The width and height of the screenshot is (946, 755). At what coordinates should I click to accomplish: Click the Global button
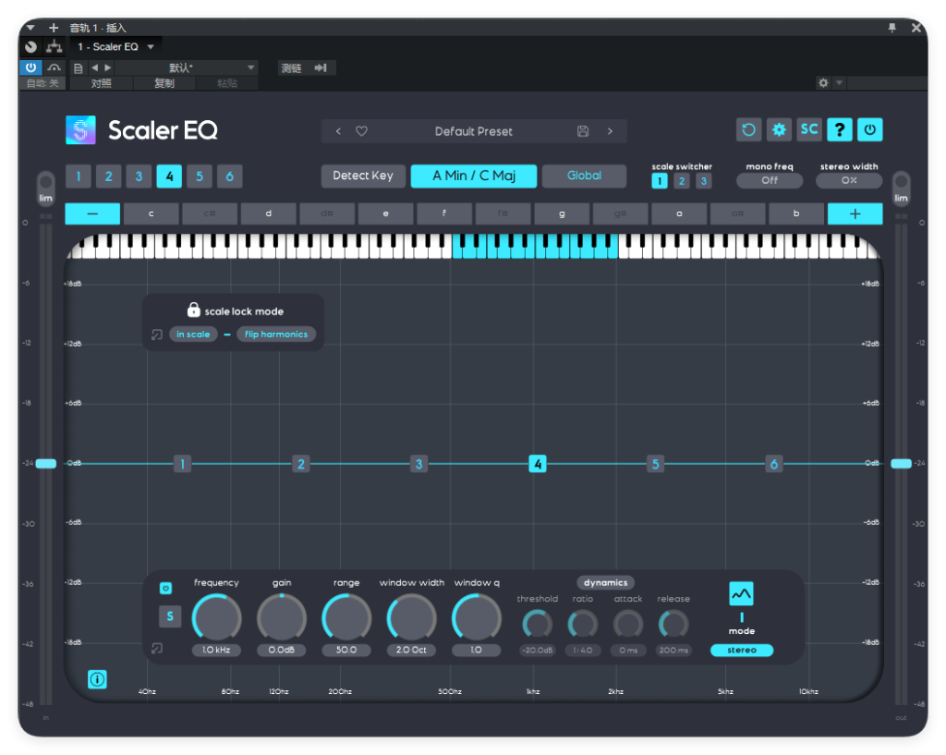584,176
